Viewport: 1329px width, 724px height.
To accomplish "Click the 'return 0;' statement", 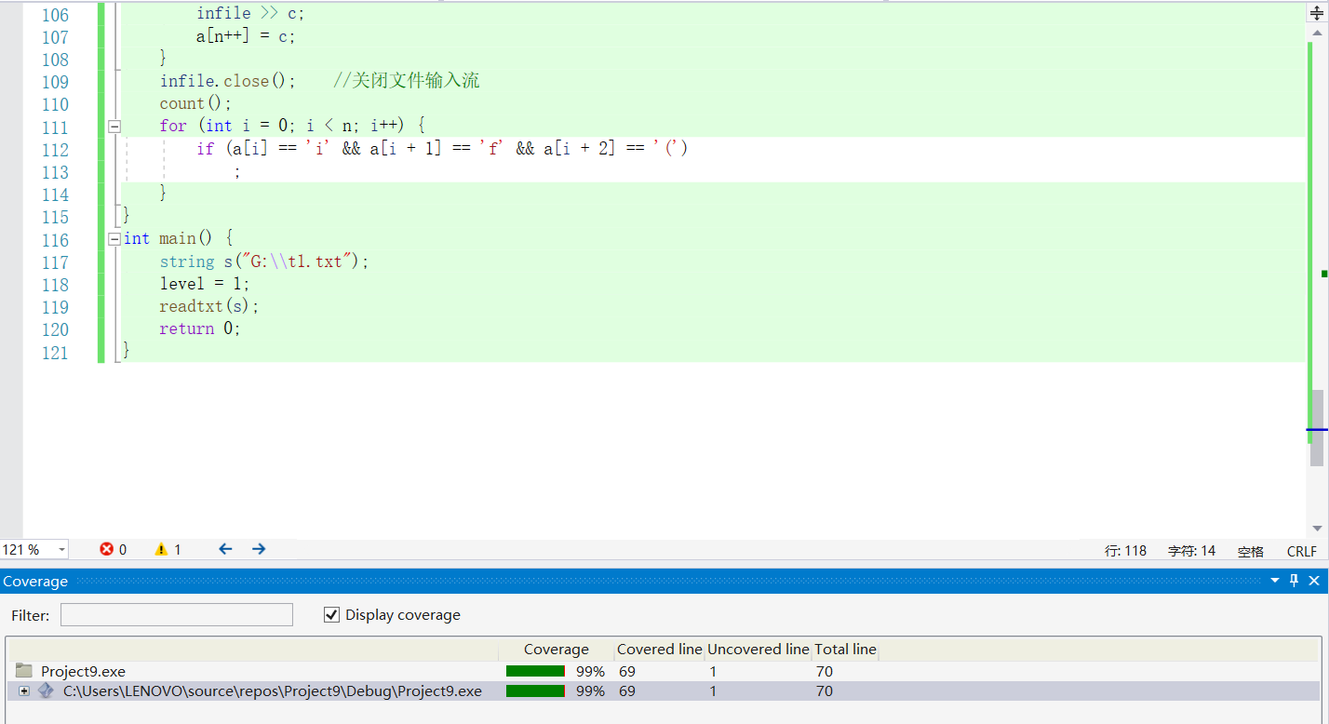I will (x=200, y=328).
